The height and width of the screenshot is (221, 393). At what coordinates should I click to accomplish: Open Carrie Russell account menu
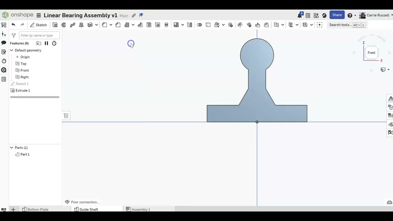[376, 15]
